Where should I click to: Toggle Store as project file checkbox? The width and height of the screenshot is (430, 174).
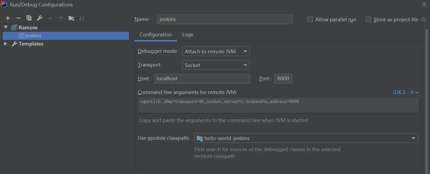pyautogui.click(x=368, y=19)
